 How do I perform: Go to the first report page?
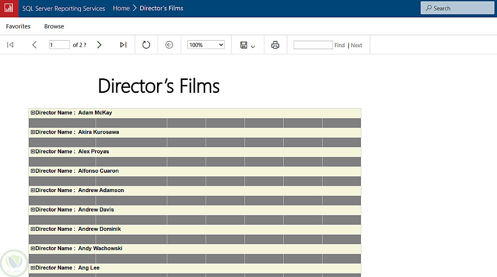[10, 45]
